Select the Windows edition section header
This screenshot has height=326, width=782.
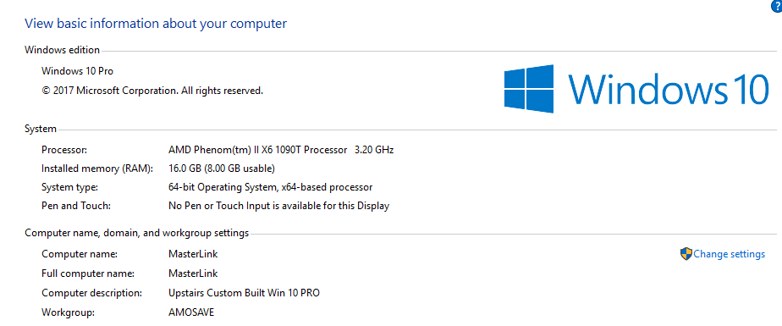point(63,50)
